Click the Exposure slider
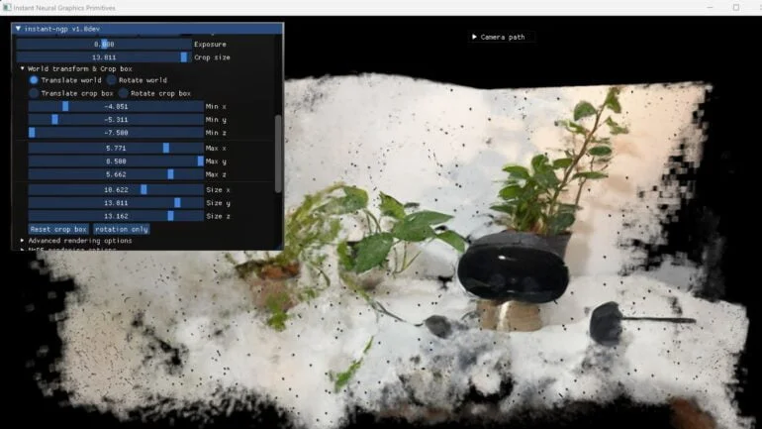This screenshot has width=762, height=429. [104, 45]
